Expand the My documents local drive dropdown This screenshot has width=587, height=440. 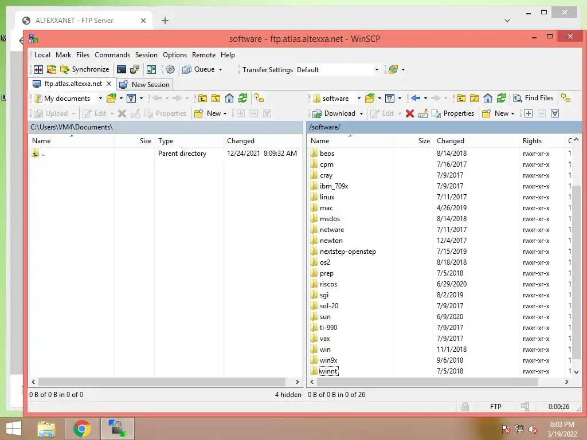click(x=100, y=99)
